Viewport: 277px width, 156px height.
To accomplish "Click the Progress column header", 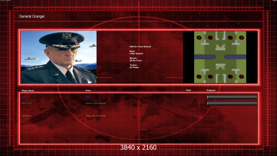I will [x=211, y=90].
